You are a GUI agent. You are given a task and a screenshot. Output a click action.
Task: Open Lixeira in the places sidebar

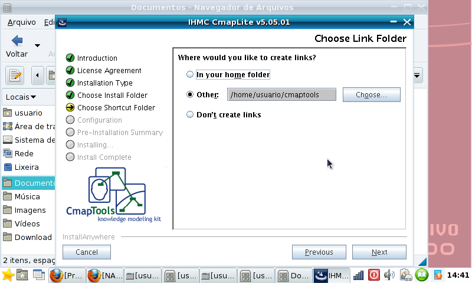point(28,167)
